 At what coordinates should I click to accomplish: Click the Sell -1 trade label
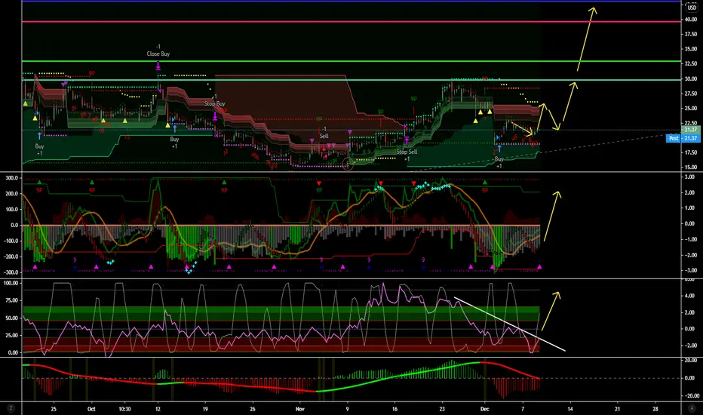324,136
